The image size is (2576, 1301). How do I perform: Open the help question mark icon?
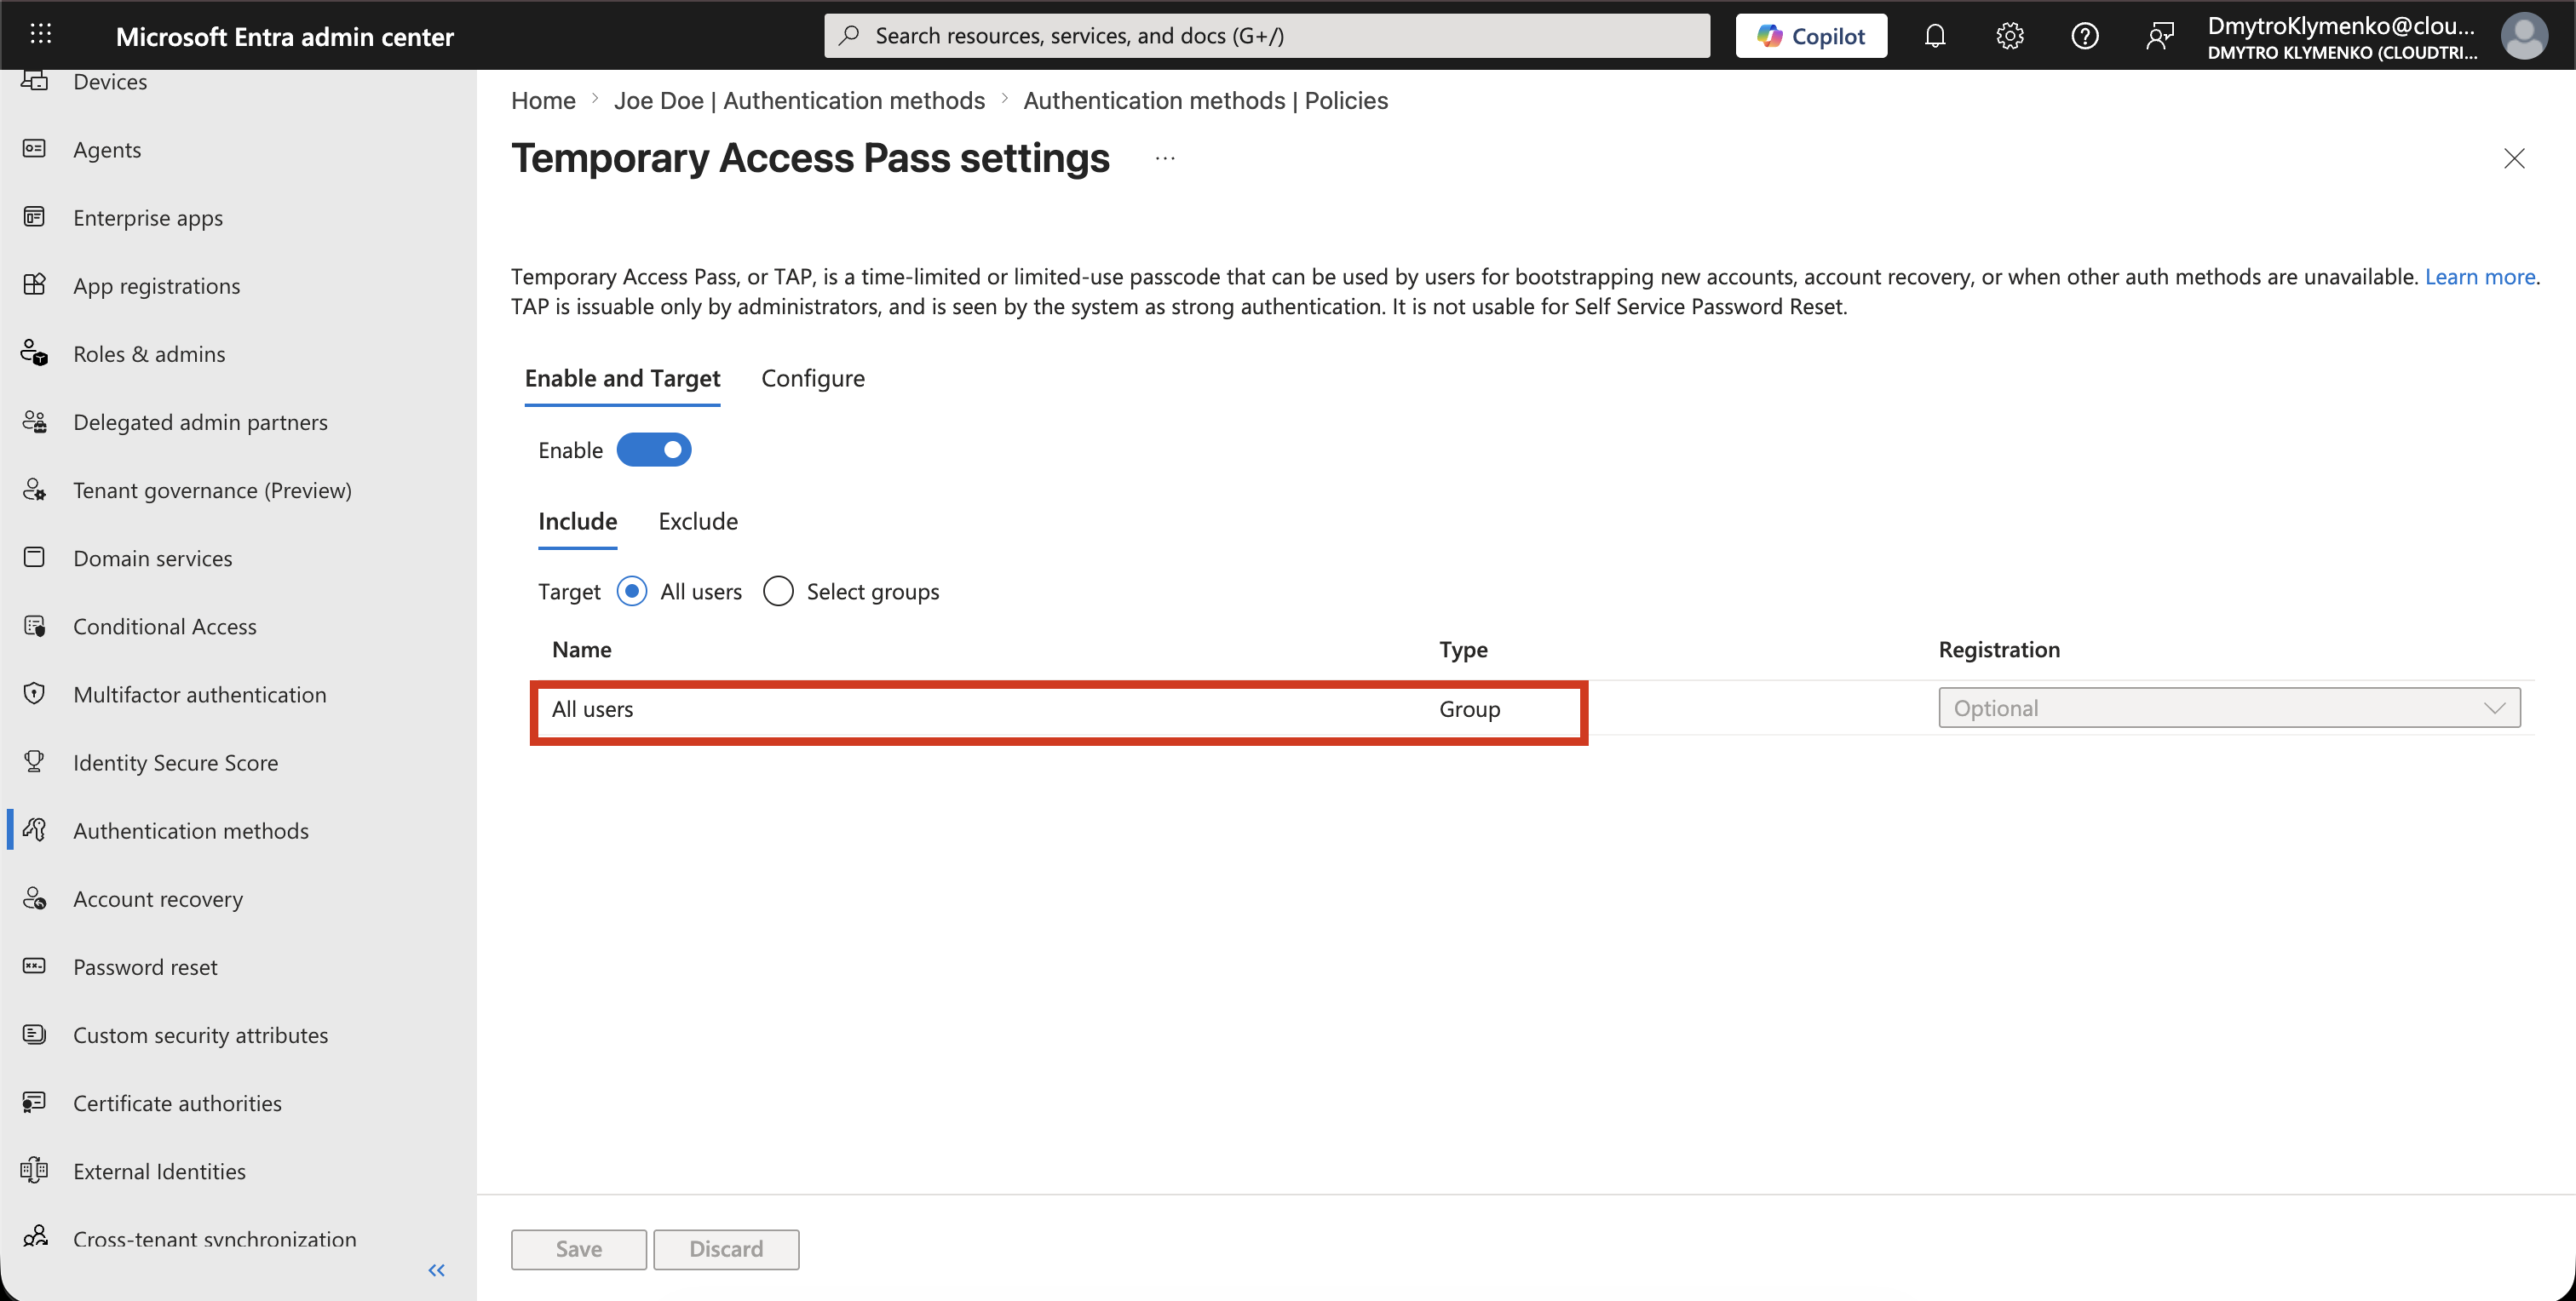[2085, 36]
